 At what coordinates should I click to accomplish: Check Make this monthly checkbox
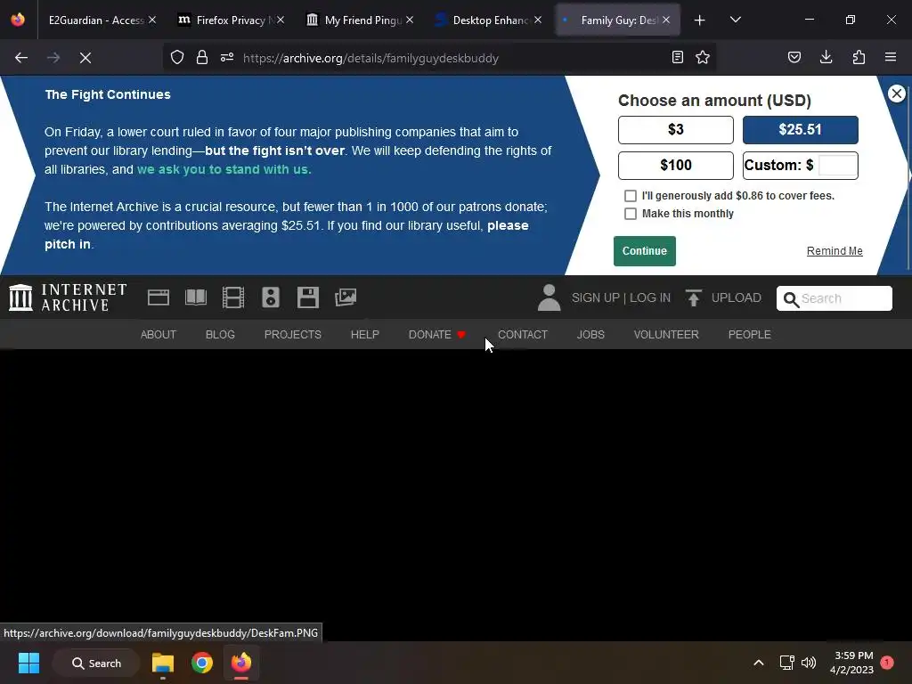630,214
